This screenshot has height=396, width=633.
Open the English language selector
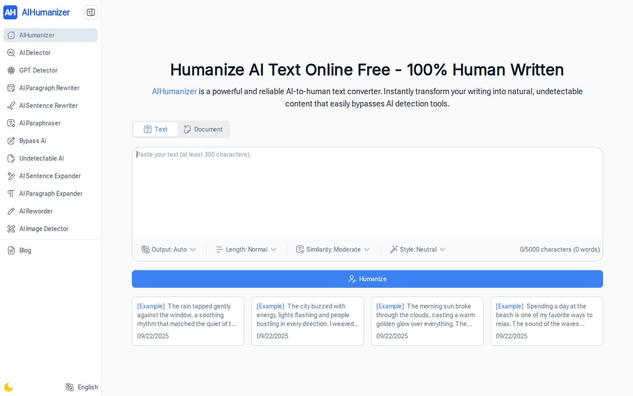[82, 387]
